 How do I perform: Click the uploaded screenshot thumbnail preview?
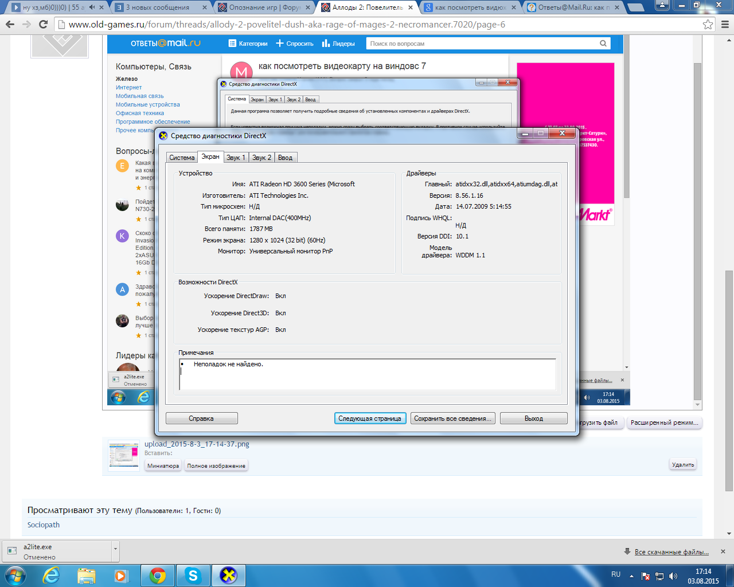(124, 456)
